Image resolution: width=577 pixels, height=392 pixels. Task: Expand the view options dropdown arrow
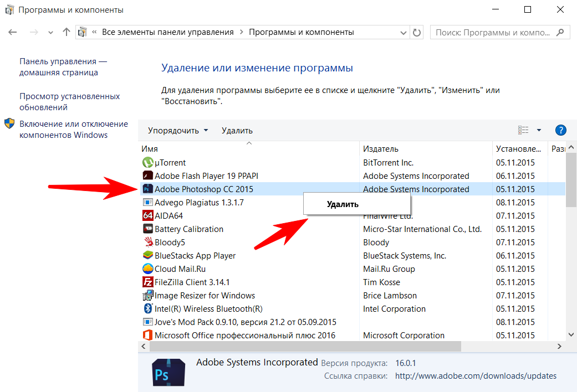pos(539,131)
